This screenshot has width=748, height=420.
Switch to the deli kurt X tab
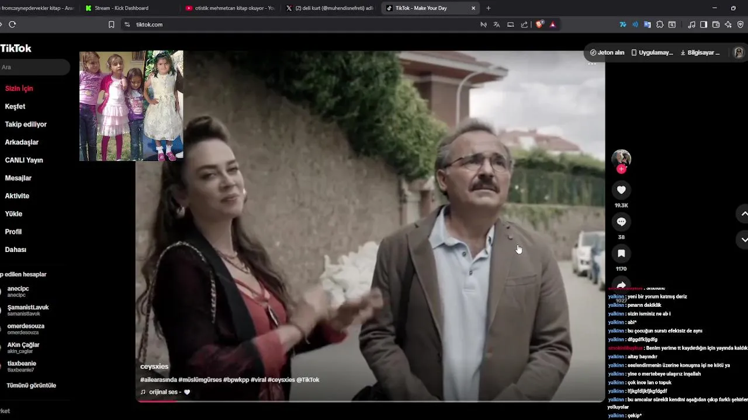330,8
